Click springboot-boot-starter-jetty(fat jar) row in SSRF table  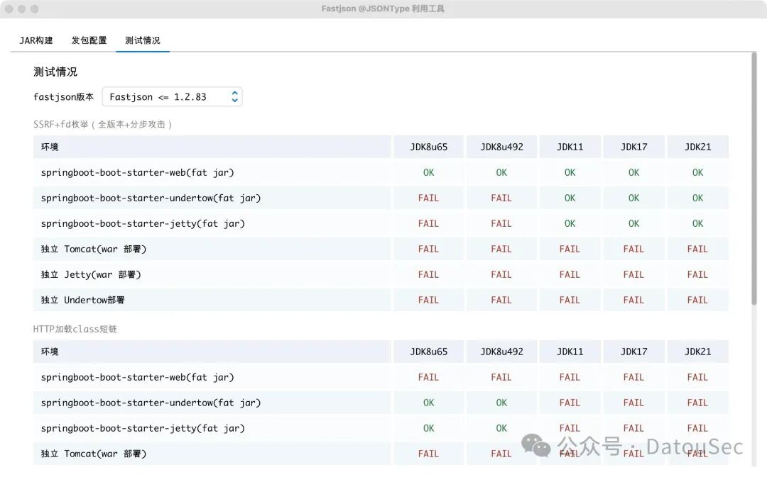(381, 223)
